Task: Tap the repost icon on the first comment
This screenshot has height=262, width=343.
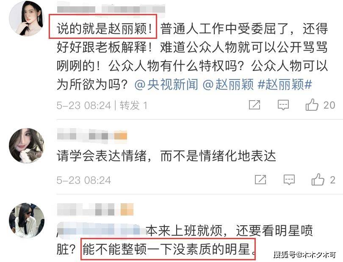Action: 254,105
